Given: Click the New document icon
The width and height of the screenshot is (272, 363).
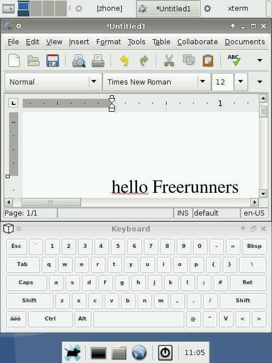Looking at the screenshot, I should point(14,61).
